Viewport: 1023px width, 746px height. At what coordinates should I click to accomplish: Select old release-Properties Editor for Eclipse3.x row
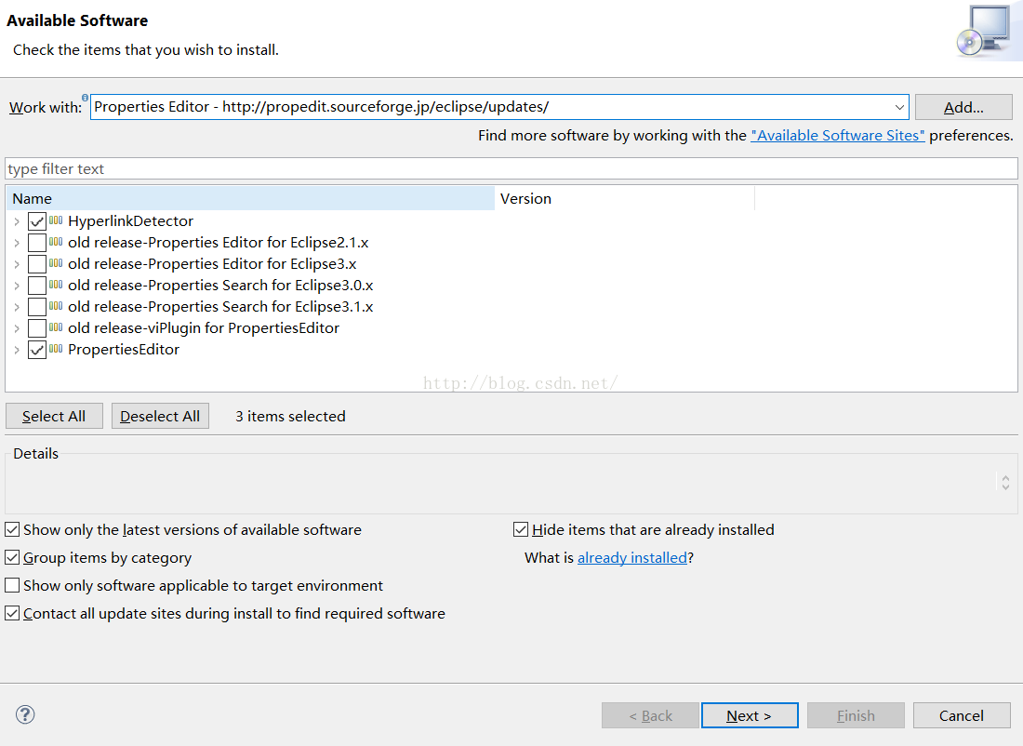212,263
